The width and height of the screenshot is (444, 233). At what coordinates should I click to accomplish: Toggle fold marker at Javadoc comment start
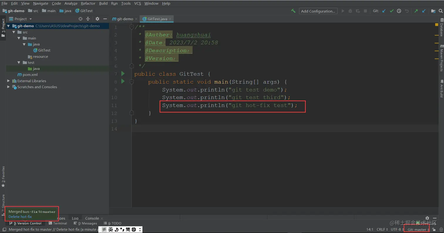132,27
